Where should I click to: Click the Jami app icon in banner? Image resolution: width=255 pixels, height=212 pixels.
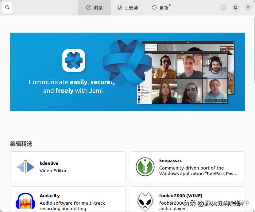click(x=74, y=60)
